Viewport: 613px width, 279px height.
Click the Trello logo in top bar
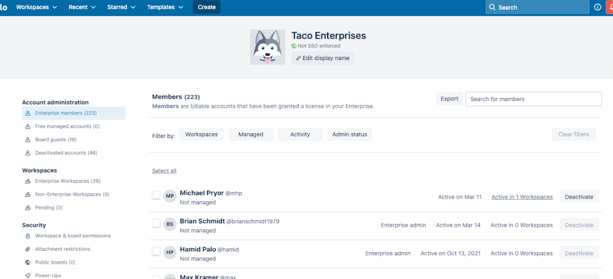tap(3, 7)
